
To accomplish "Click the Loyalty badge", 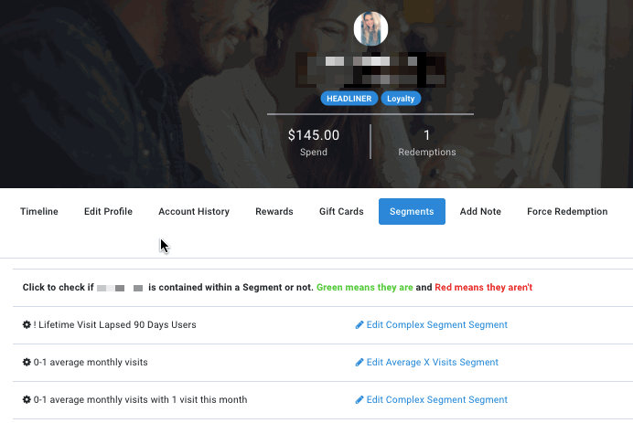I will 401,99.
